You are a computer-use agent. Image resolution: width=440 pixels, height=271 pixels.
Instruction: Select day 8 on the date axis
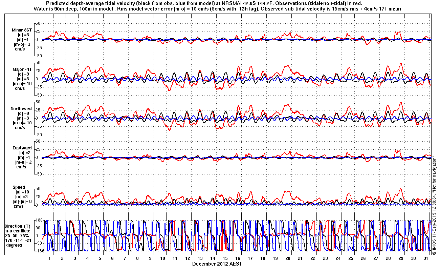coord(137,258)
